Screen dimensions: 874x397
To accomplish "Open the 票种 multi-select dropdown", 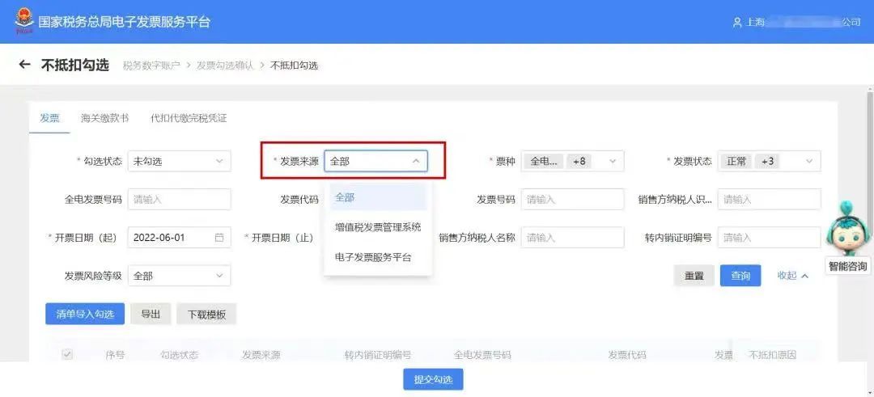I will (x=572, y=162).
